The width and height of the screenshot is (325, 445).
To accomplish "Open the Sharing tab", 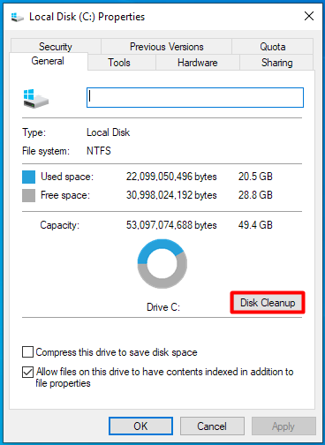I will [x=276, y=63].
